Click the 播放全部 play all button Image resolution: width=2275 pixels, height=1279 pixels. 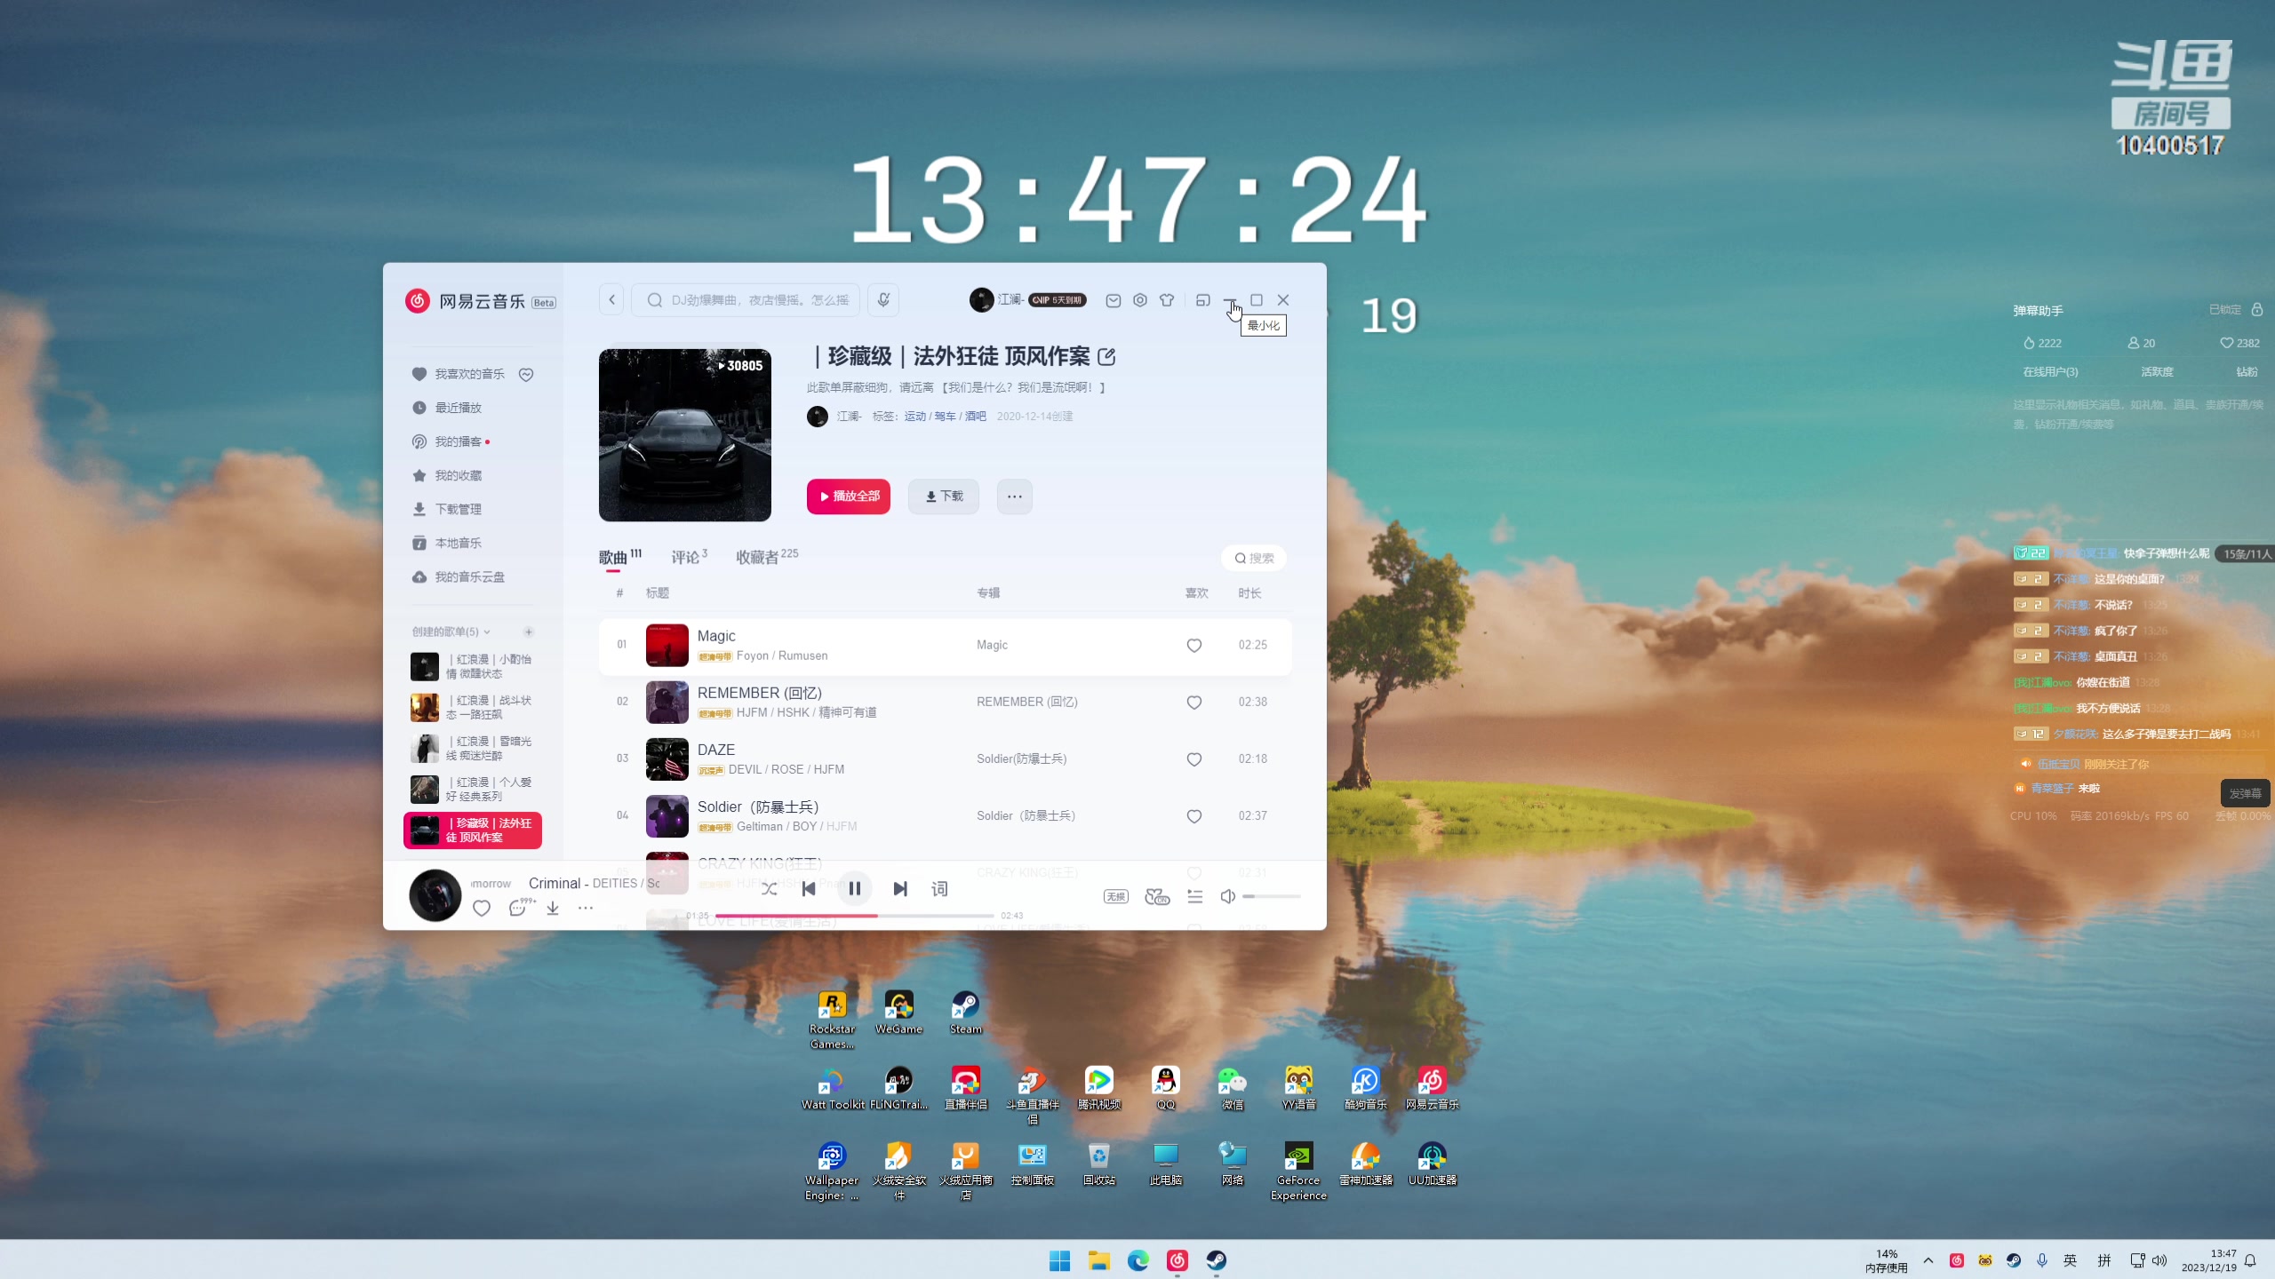click(849, 497)
